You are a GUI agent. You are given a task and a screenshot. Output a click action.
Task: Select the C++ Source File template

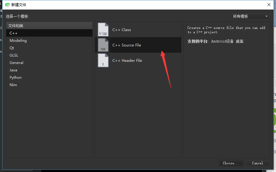click(138, 45)
